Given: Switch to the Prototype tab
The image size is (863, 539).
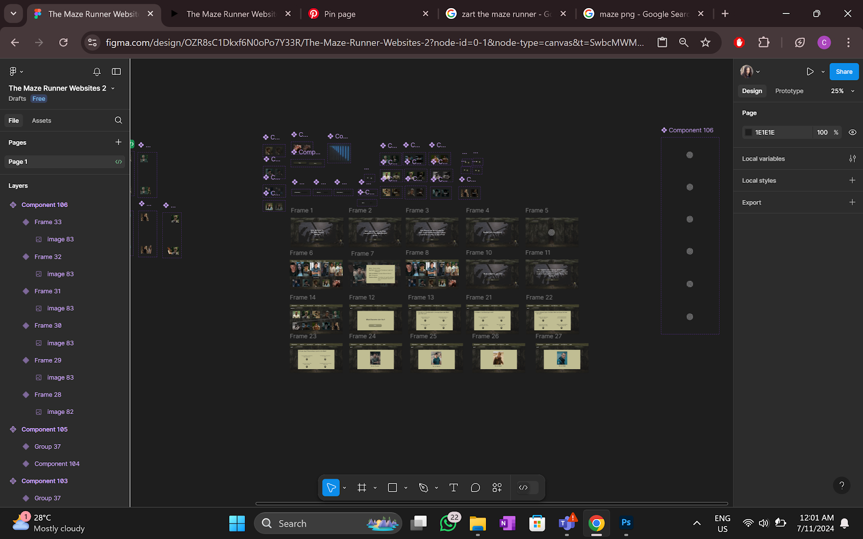Looking at the screenshot, I should click(x=789, y=91).
